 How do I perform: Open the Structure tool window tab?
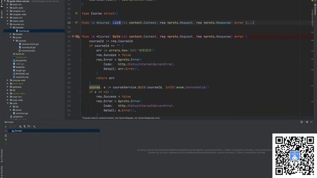pos(1,156)
